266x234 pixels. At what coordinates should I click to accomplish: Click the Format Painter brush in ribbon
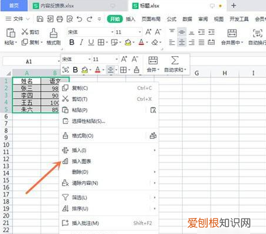(54, 33)
